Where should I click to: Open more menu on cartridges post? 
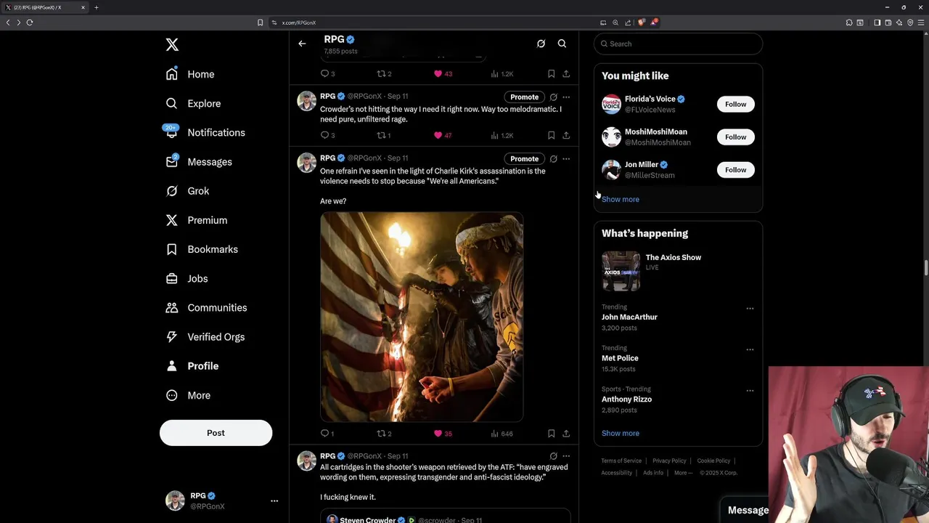(x=566, y=456)
